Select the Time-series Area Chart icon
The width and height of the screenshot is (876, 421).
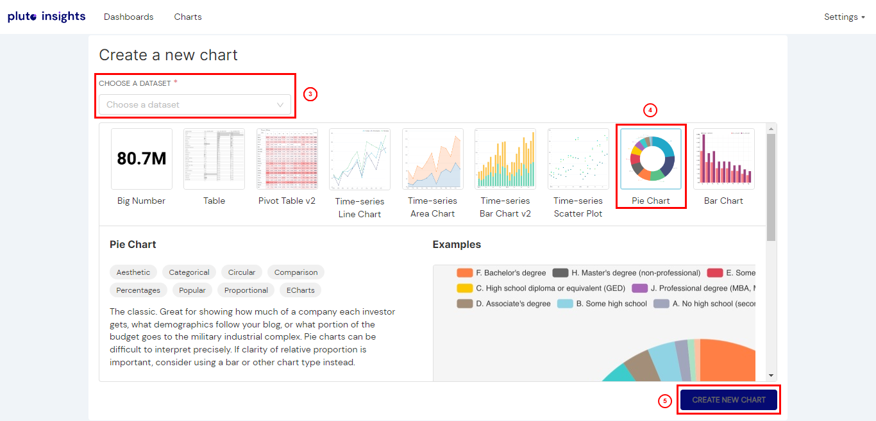point(433,159)
